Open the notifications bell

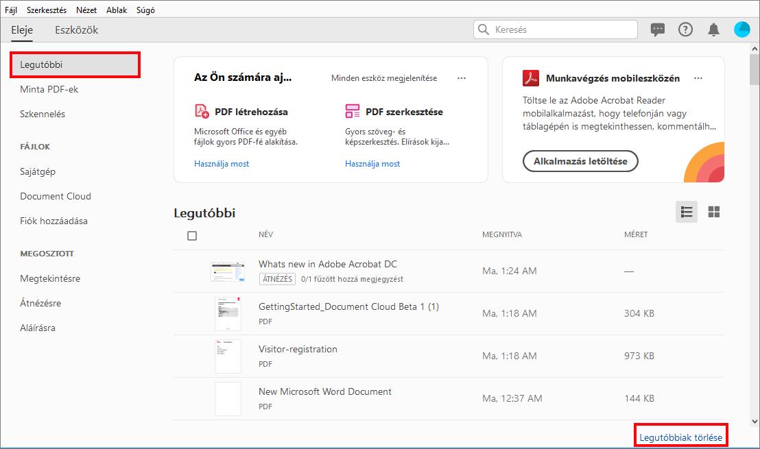click(713, 29)
